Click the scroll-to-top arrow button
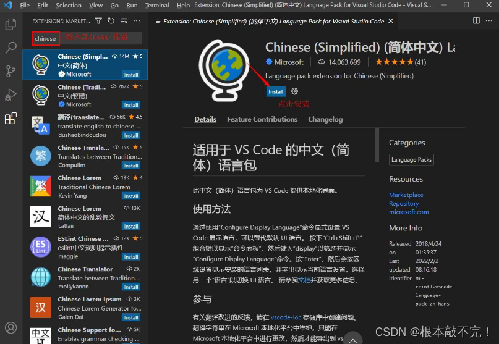This screenshot has height=344, width=499. 352,339
